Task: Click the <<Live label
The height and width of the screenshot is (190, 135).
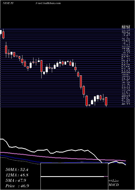Action: pyautogui.click(x=114, y=181)
